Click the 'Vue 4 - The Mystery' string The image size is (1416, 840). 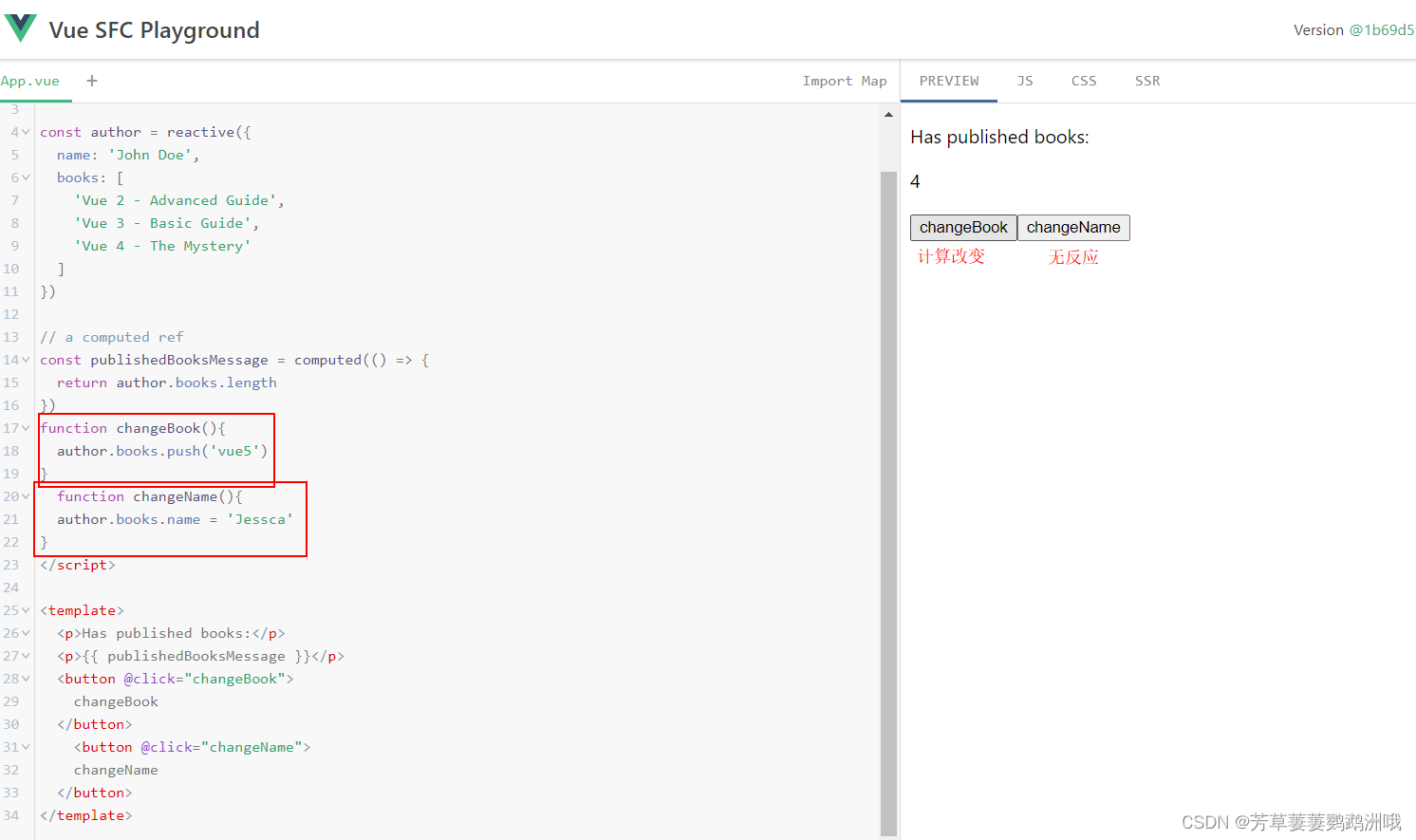click(x=162, y=246)
